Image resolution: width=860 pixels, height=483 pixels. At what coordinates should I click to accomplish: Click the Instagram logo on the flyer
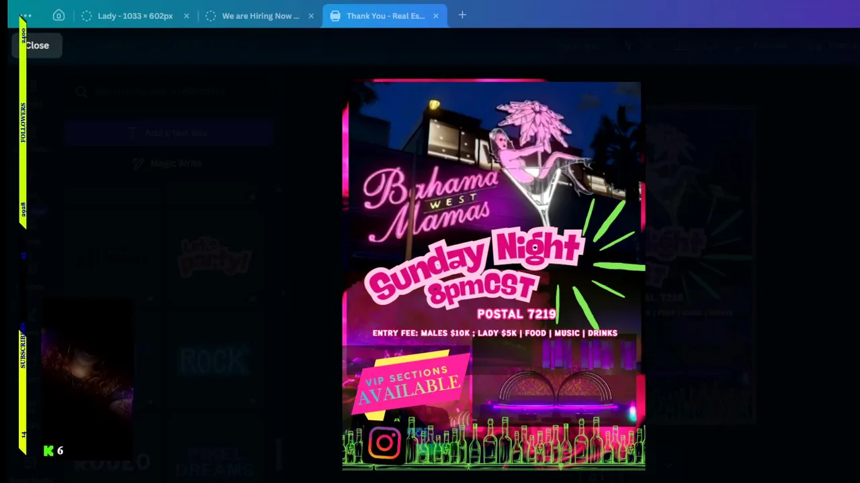[384, 443]
